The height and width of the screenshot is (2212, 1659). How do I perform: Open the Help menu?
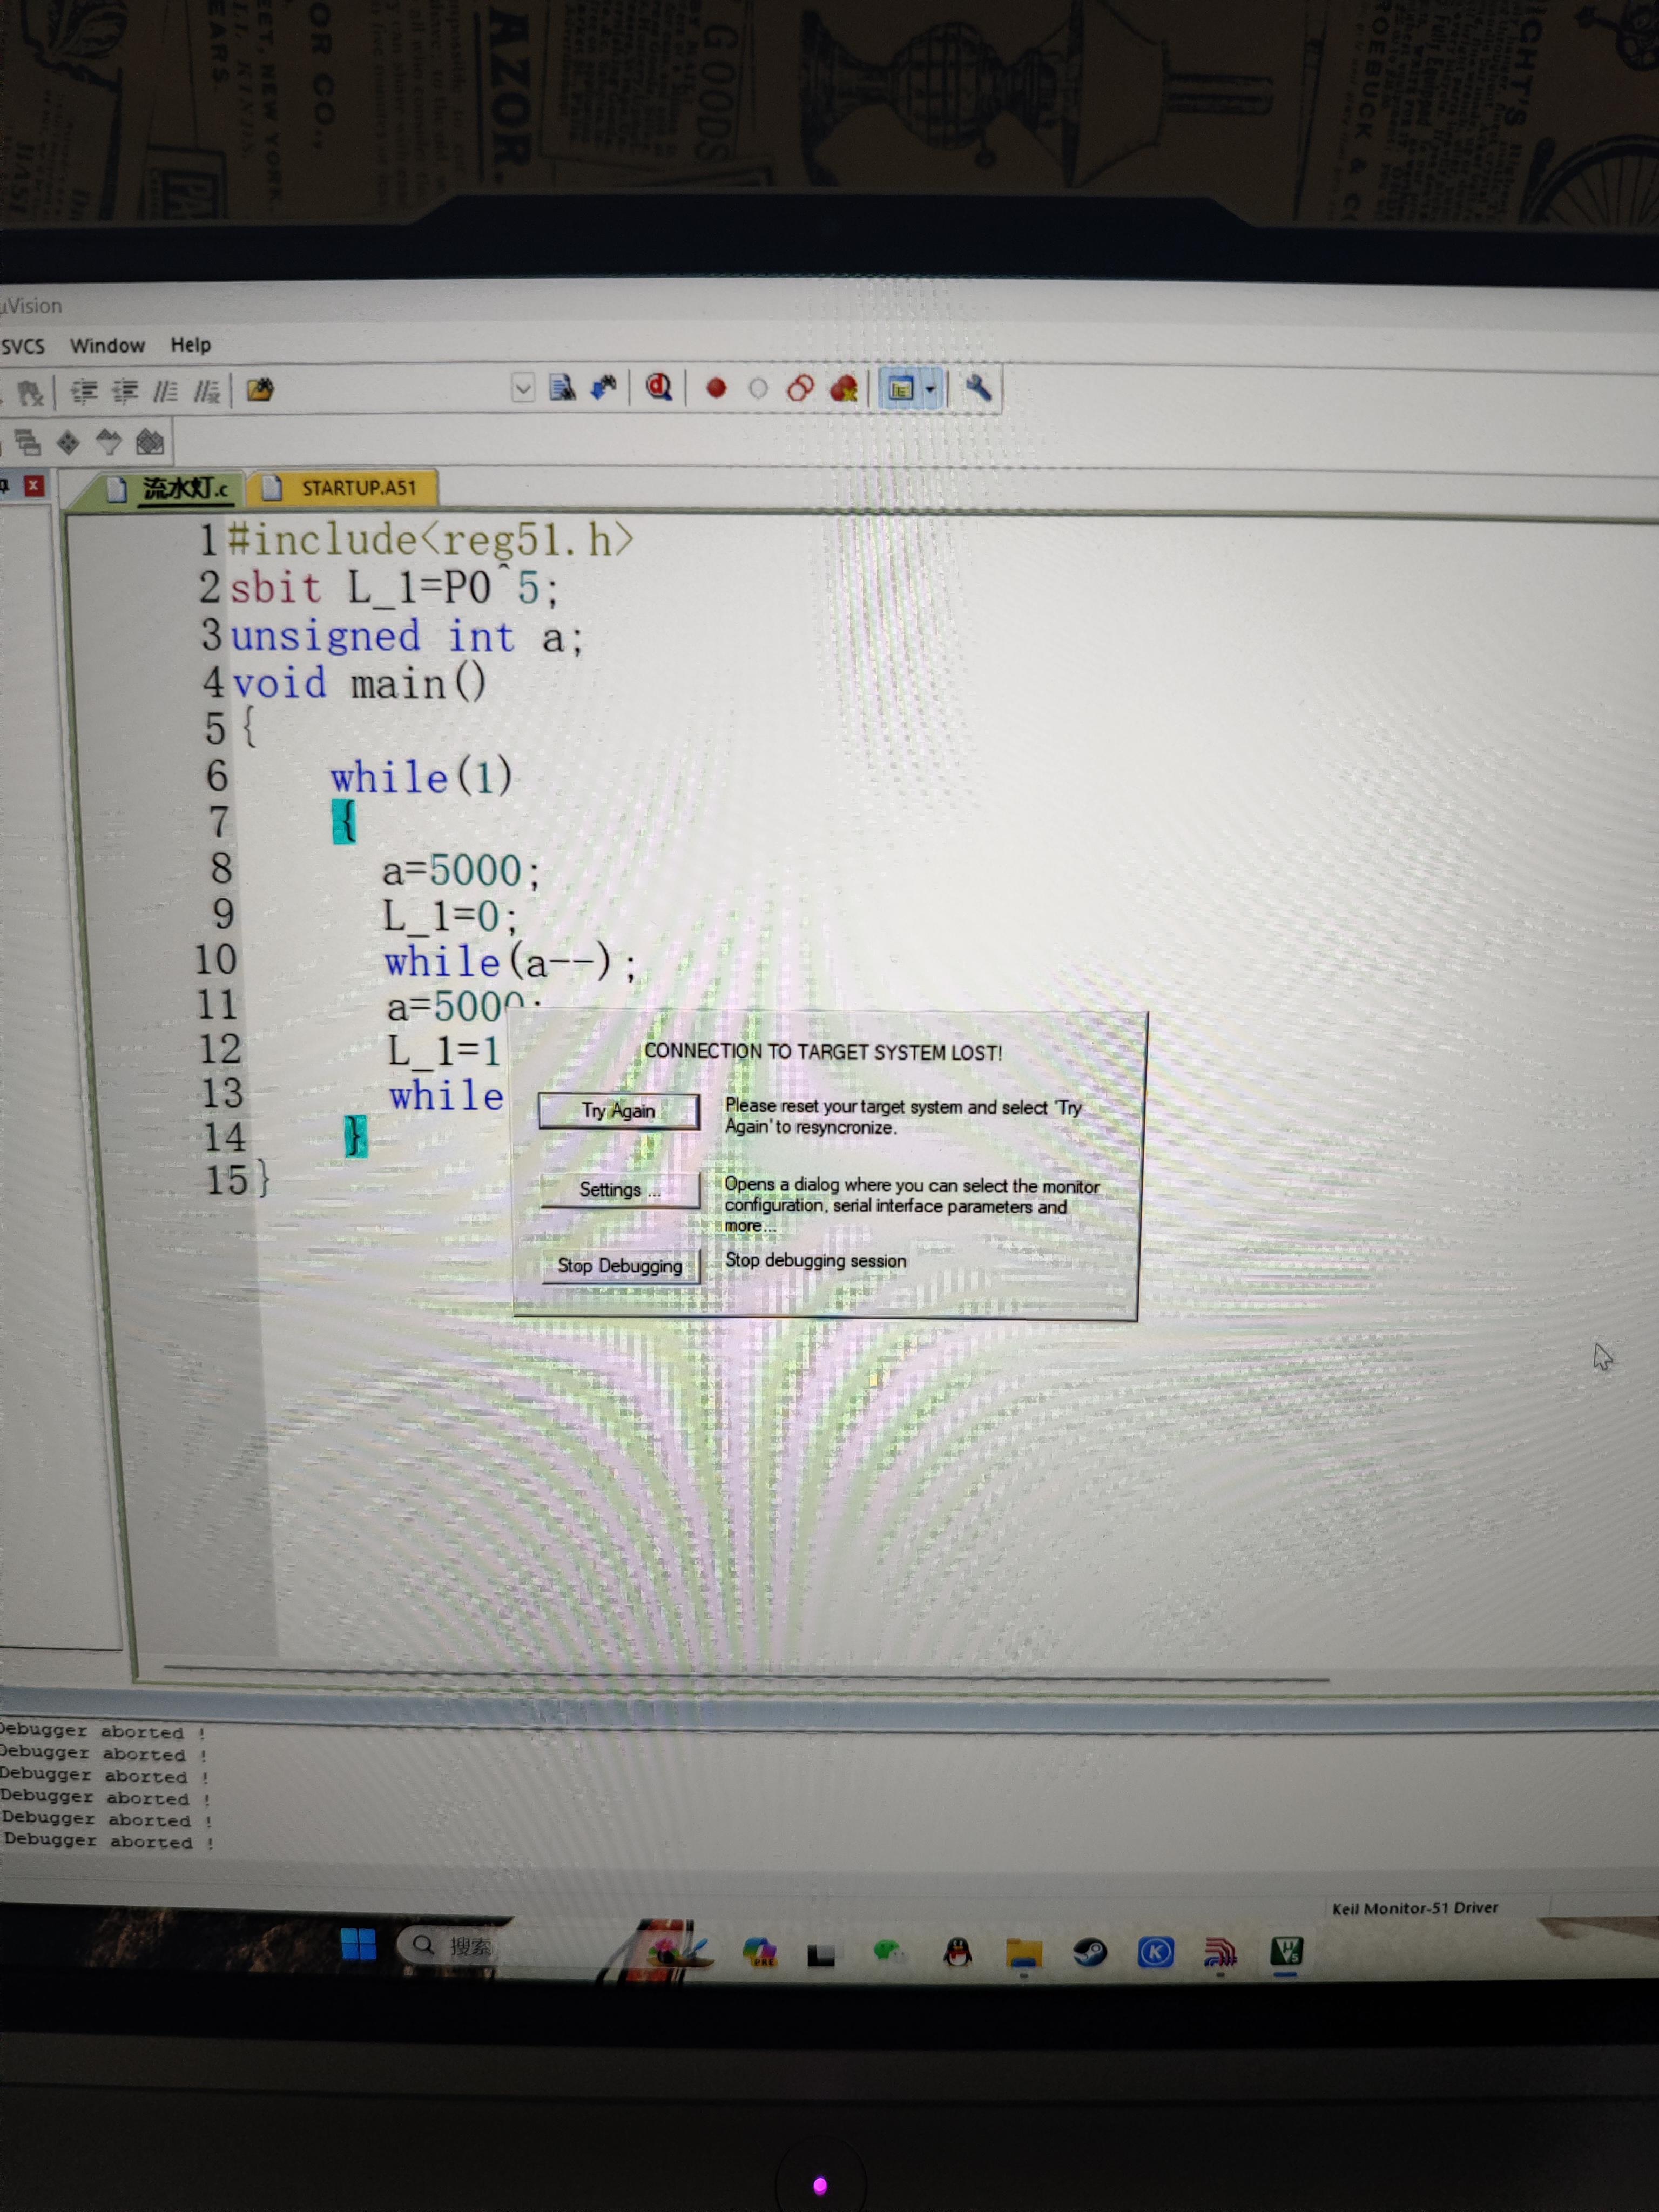(x=190, y=345)
